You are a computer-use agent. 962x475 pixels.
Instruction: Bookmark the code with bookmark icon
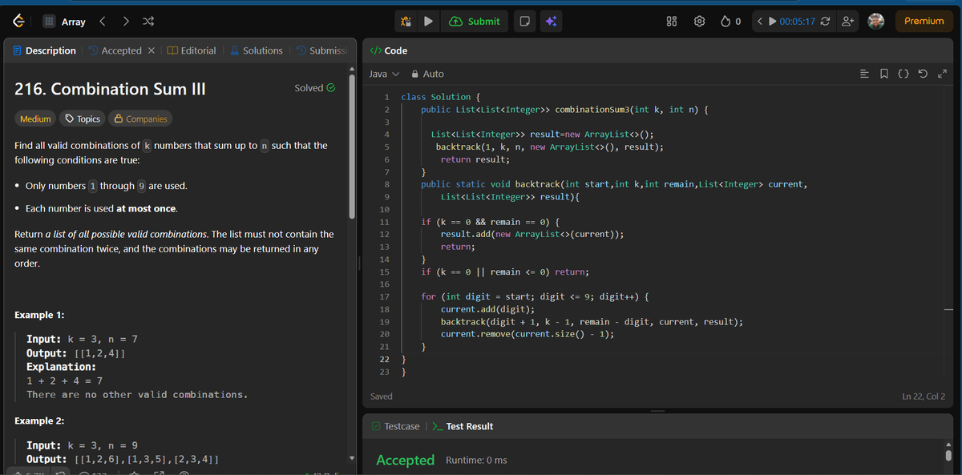(x=883, y=74)
